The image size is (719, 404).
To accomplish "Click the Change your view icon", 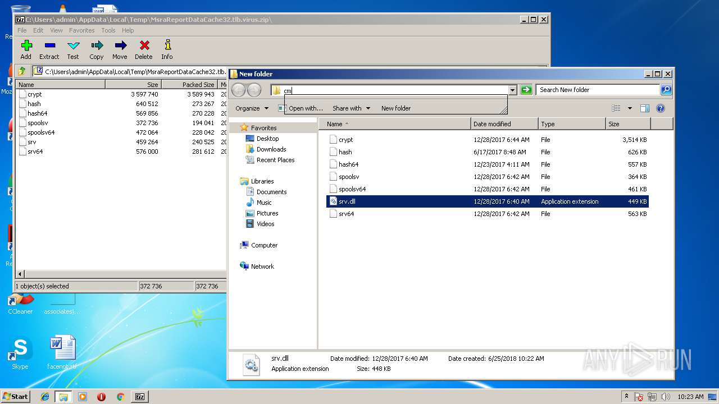I will click(x=616, y=108).
